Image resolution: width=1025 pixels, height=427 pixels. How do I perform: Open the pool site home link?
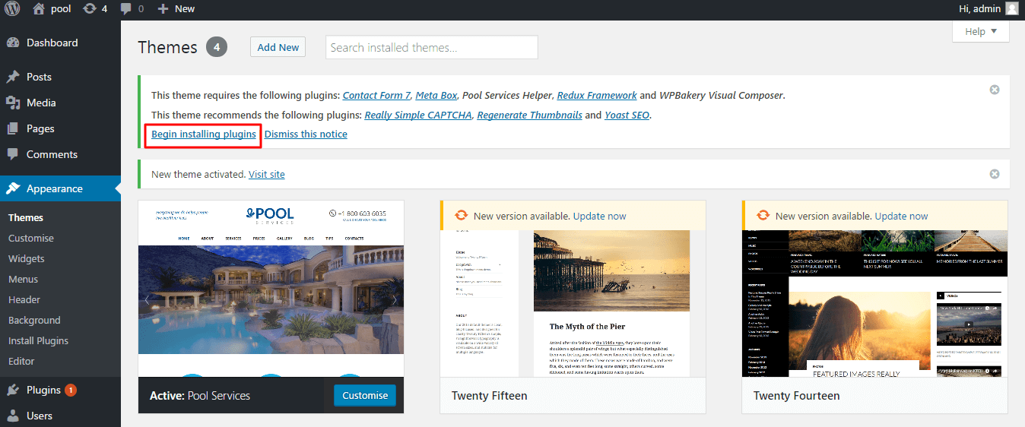[x=52, y=8]
